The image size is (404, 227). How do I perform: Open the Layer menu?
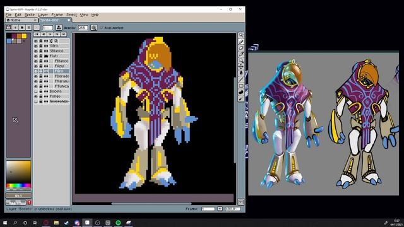pyautogui.click(x=43, y=15)
